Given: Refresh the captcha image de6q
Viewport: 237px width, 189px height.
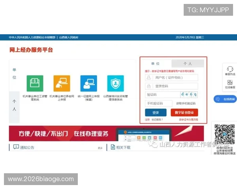Looking at the screenshot, I should pyautogui.click(x=189, y=94).
